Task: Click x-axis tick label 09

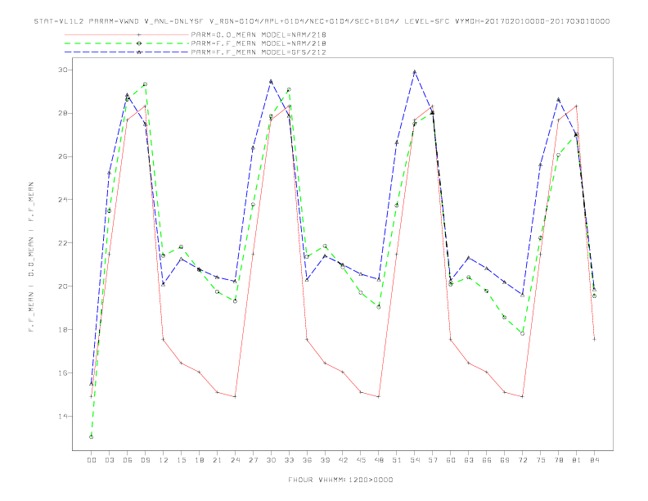Action: coord(145,460)
